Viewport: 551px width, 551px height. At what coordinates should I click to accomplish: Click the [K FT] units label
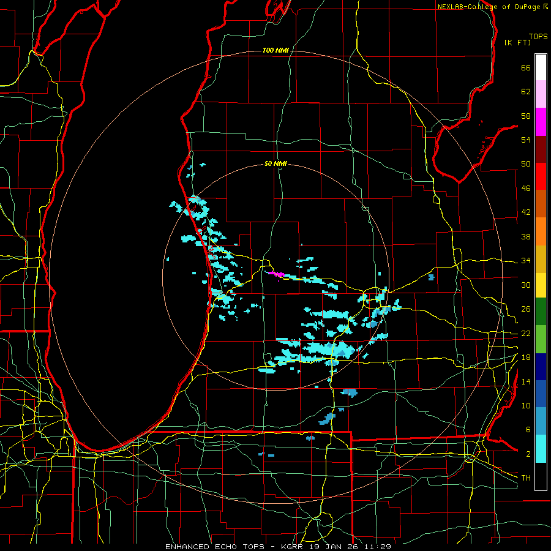[517, 42]
